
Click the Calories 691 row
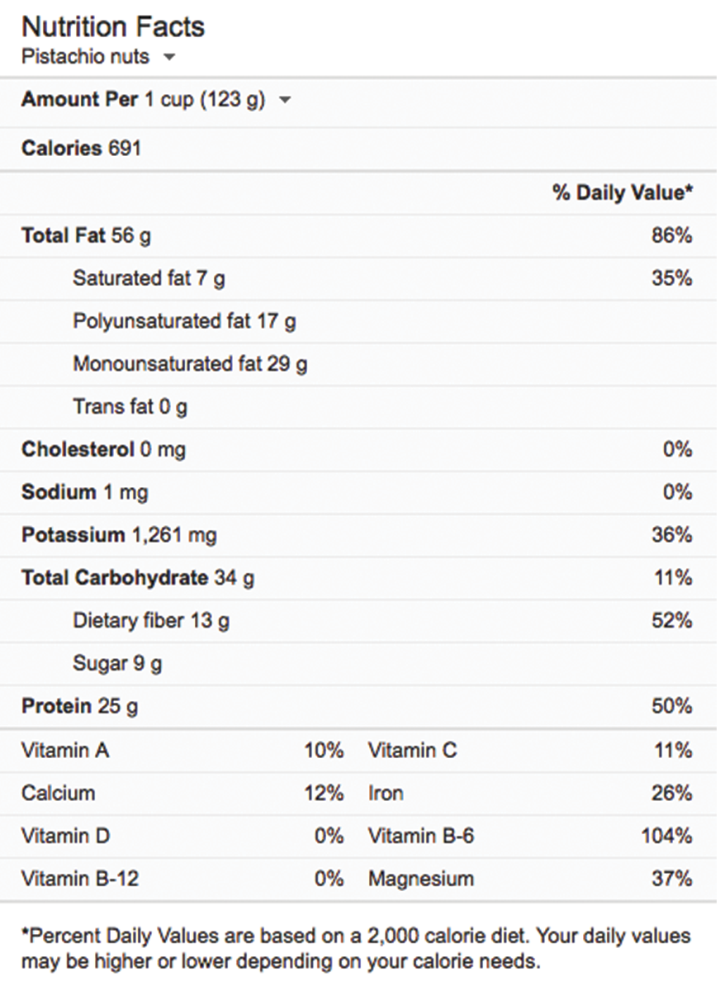[81, 149]
